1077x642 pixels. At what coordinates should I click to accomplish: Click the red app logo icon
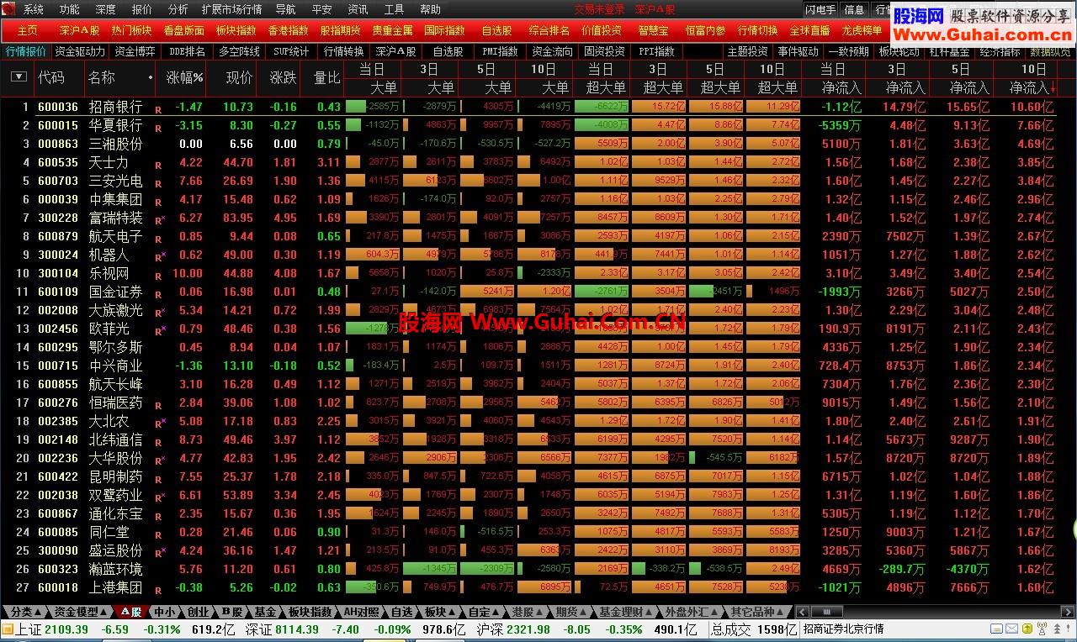click(8, 9)
